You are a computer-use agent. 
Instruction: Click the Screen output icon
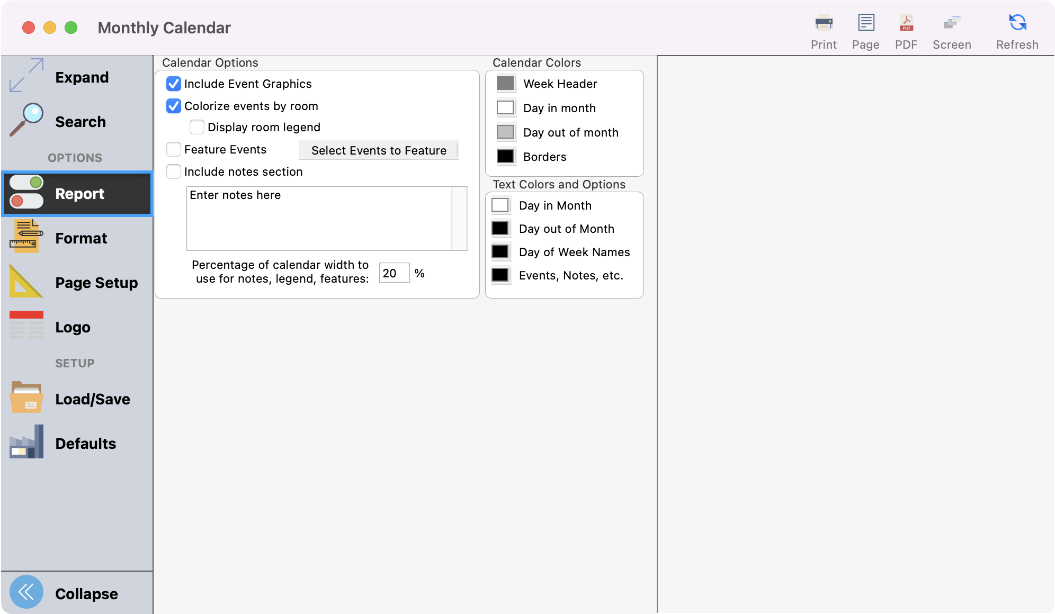952,23
